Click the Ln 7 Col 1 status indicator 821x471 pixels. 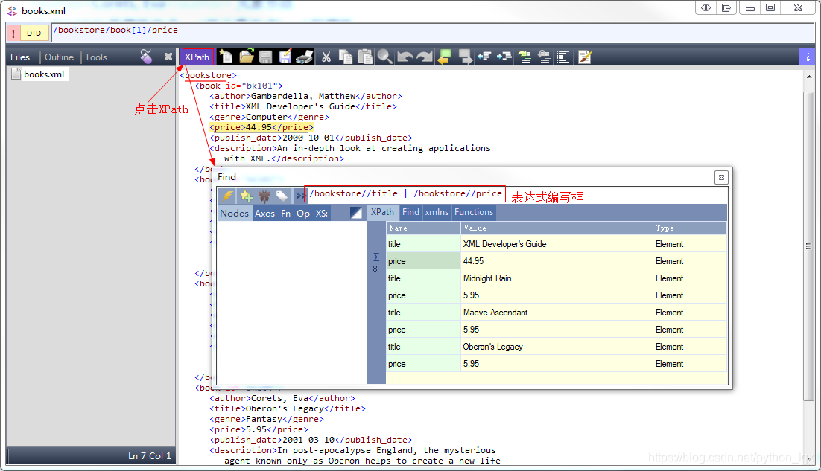(150, 456)
